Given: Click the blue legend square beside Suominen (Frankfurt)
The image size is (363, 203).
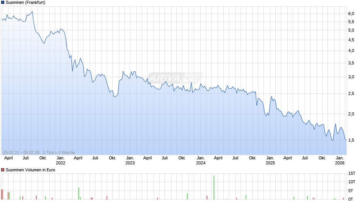Looking at the screenshot, I should (x=3, y=3).
